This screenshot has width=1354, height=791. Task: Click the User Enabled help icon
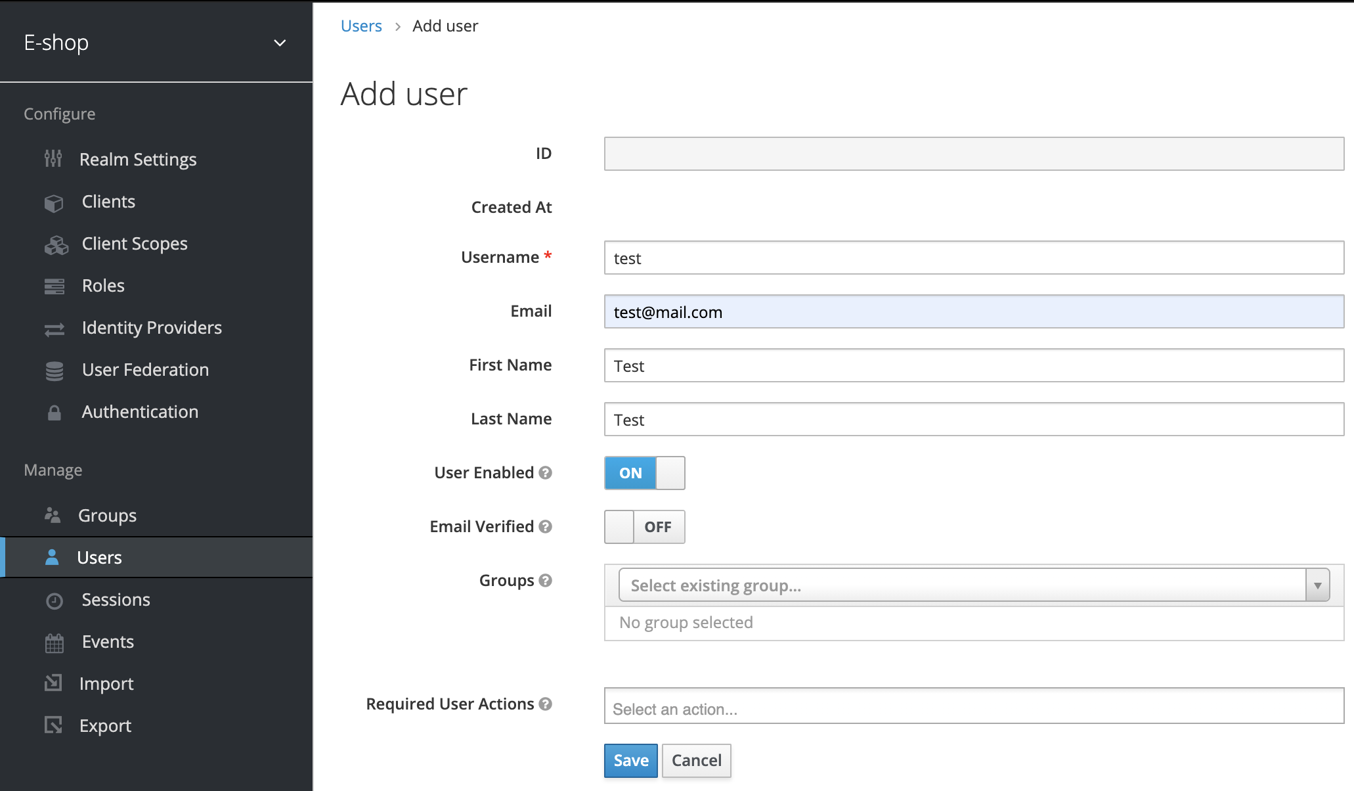coord(545,473)
